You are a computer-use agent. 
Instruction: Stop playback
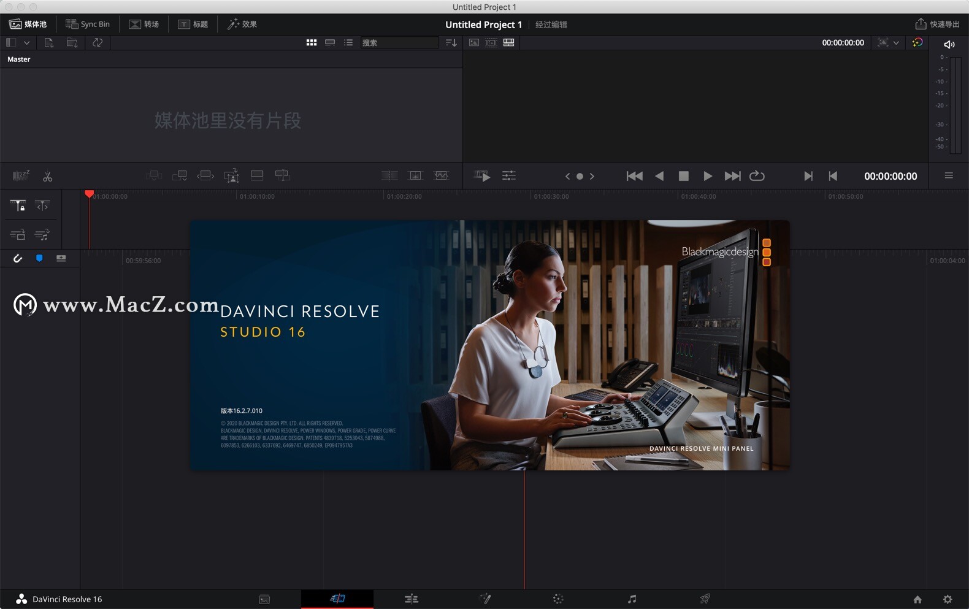pos(683,176)
